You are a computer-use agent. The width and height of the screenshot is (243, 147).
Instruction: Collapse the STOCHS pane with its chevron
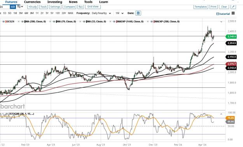(x=221, y=114)
